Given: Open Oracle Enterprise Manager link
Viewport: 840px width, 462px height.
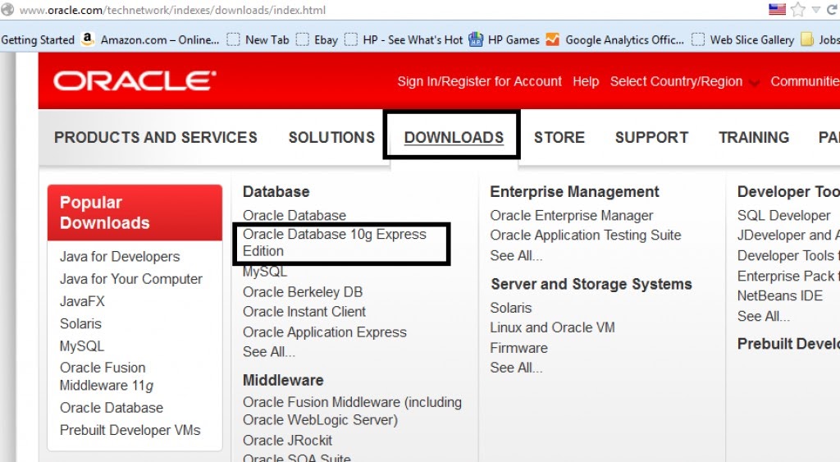Looking at the screenshot, I should [571, 216].
